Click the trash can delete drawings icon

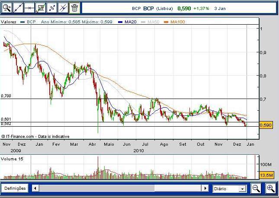click(x=74, y=8)
